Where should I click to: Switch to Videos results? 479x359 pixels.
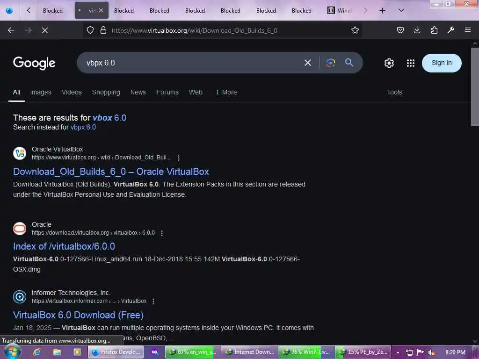[72, 92]
